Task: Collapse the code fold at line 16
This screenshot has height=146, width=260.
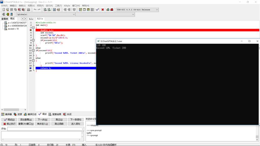Action: [33, 61]
